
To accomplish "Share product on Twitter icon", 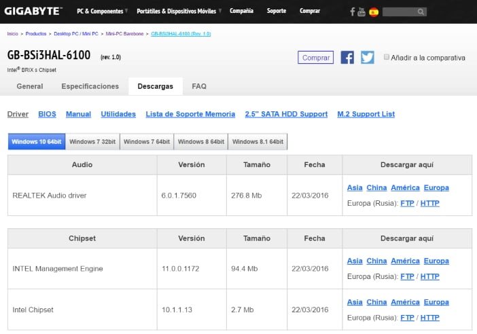I will 368,57.
